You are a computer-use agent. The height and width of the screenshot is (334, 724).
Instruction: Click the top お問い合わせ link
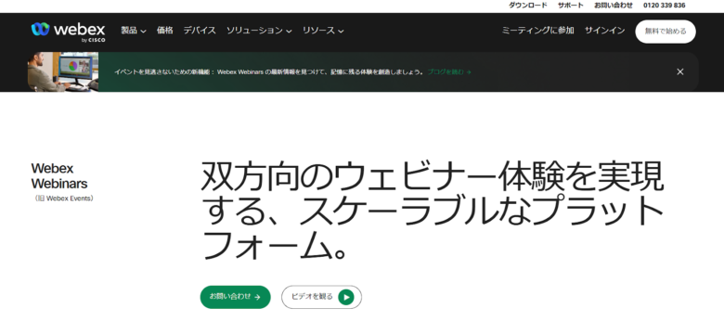click(x=614, y=6)
